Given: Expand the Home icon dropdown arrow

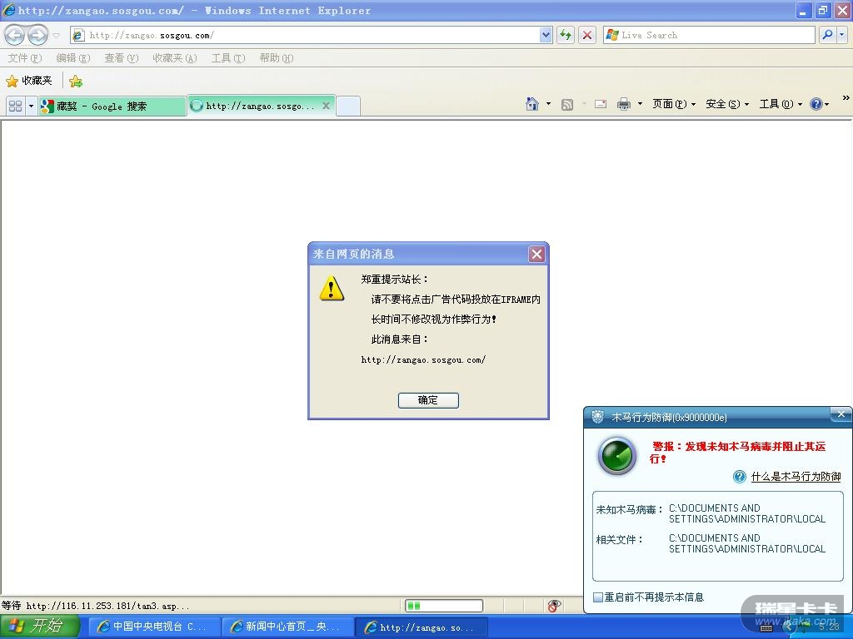Looking at the screenshot, I should pos(548,104).
